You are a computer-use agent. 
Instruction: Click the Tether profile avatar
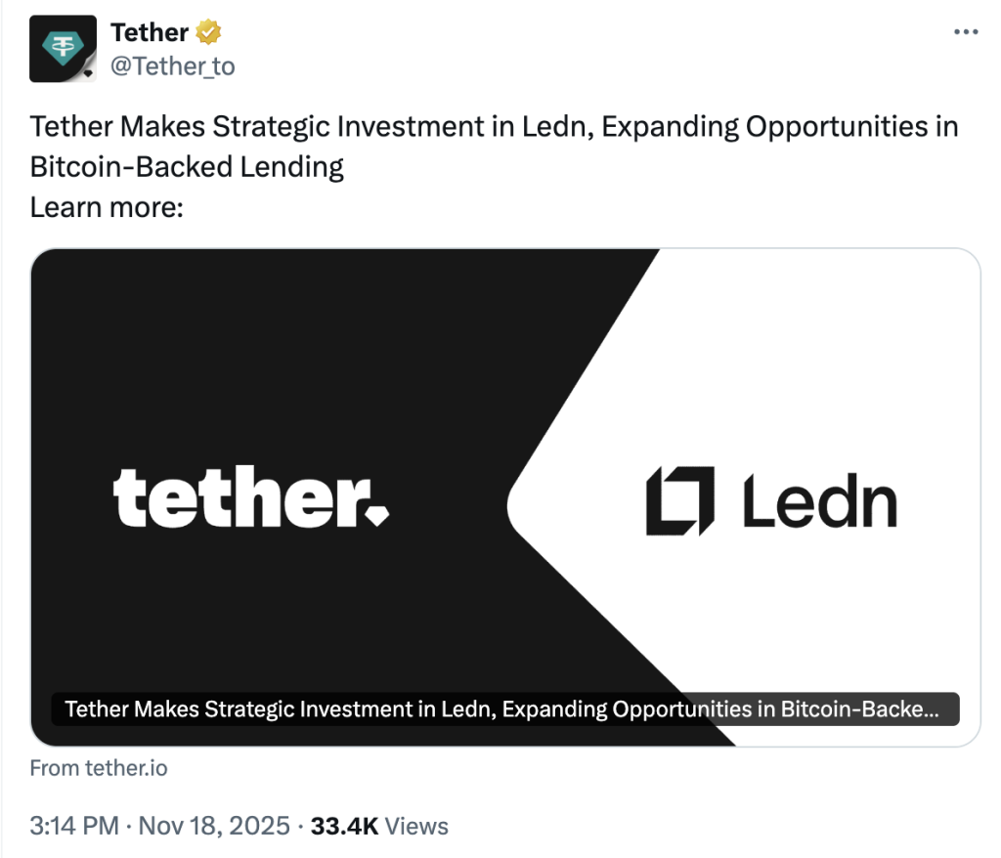[63, 48]
